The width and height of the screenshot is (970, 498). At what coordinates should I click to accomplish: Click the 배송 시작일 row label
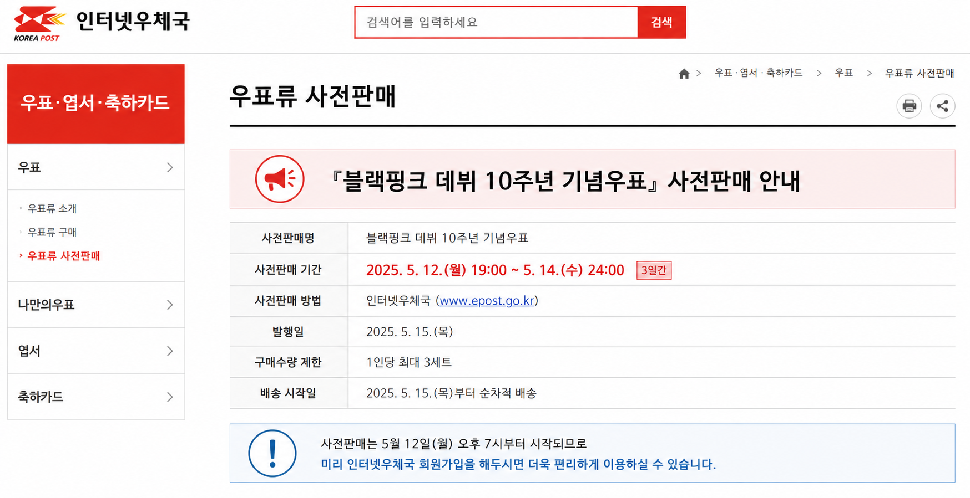point(288,393)
